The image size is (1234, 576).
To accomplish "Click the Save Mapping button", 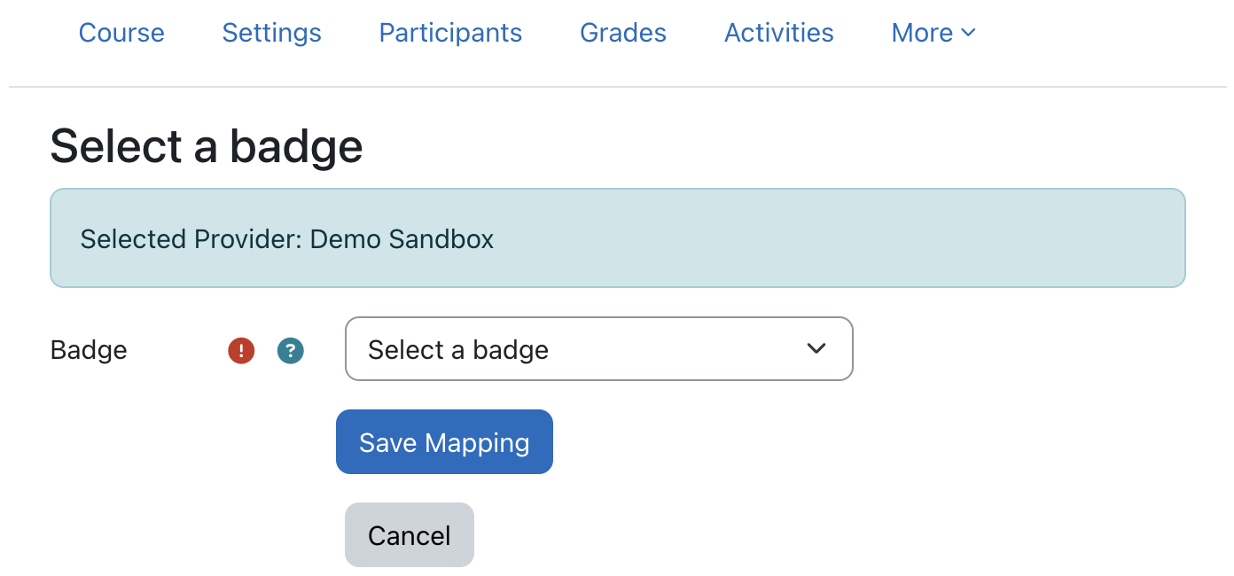I will click(x=443, y=441).
